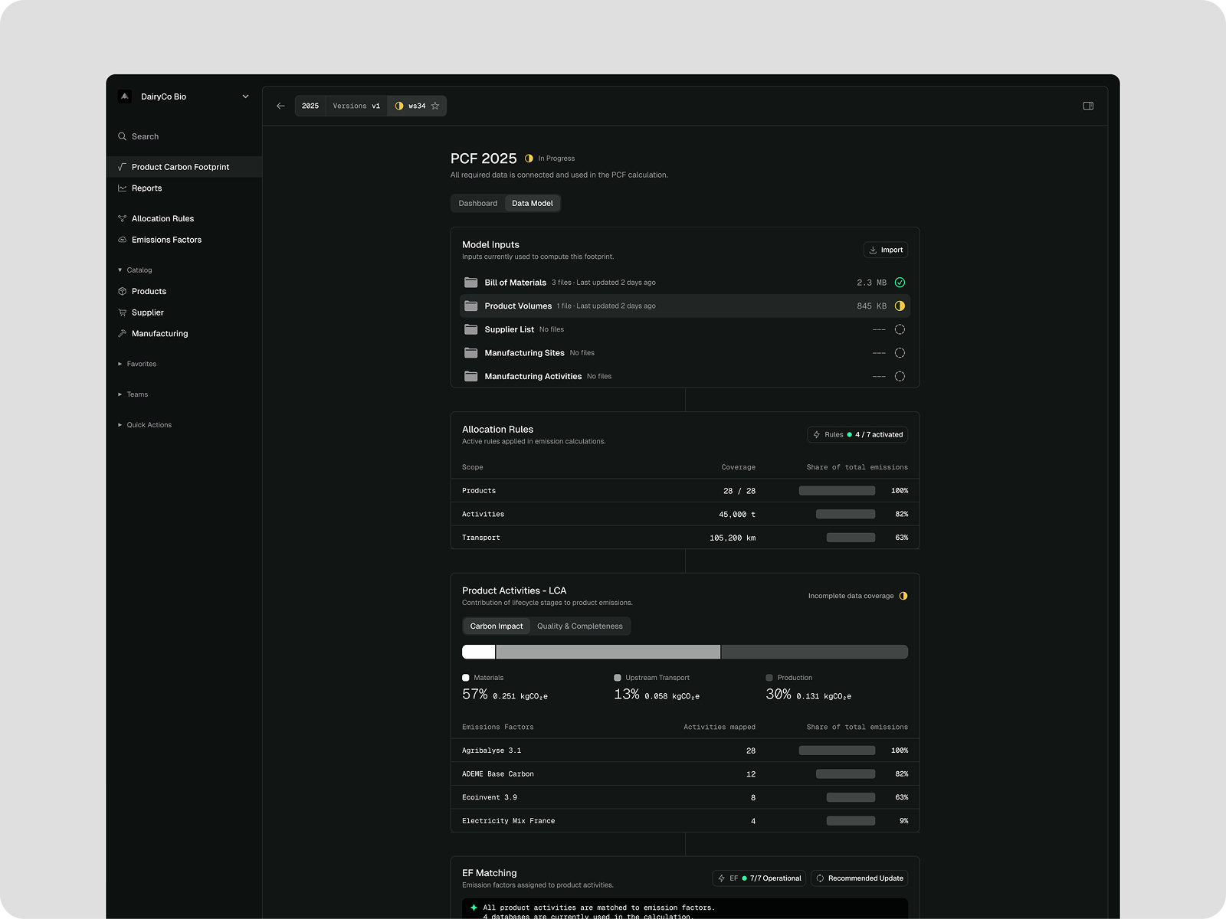Toggle the right side panel icon

(1088, 106)
